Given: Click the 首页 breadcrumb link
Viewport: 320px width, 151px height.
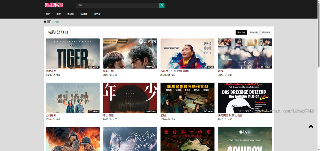Looking at the screenshot, I should (x=49, y=21).
